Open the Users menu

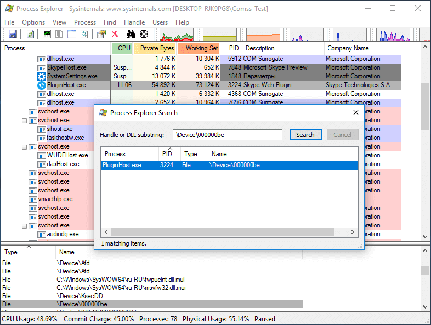[160, 22]
